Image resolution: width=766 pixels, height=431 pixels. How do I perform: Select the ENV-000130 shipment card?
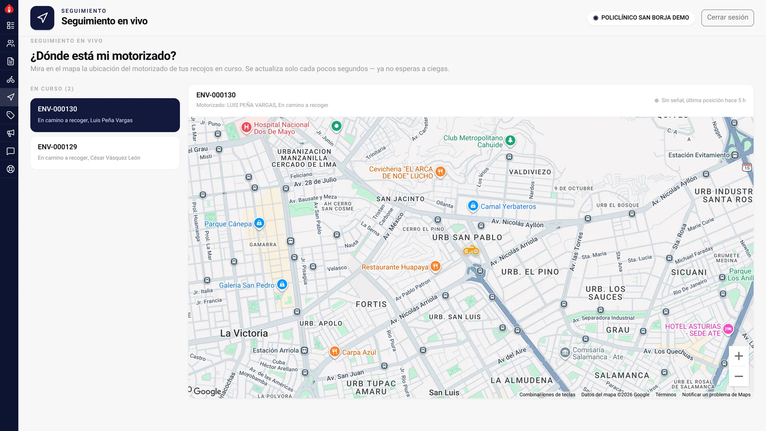coord(105,115)
